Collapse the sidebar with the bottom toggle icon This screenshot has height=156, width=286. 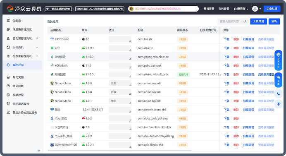pyautogui.click(x=39, y=151)
